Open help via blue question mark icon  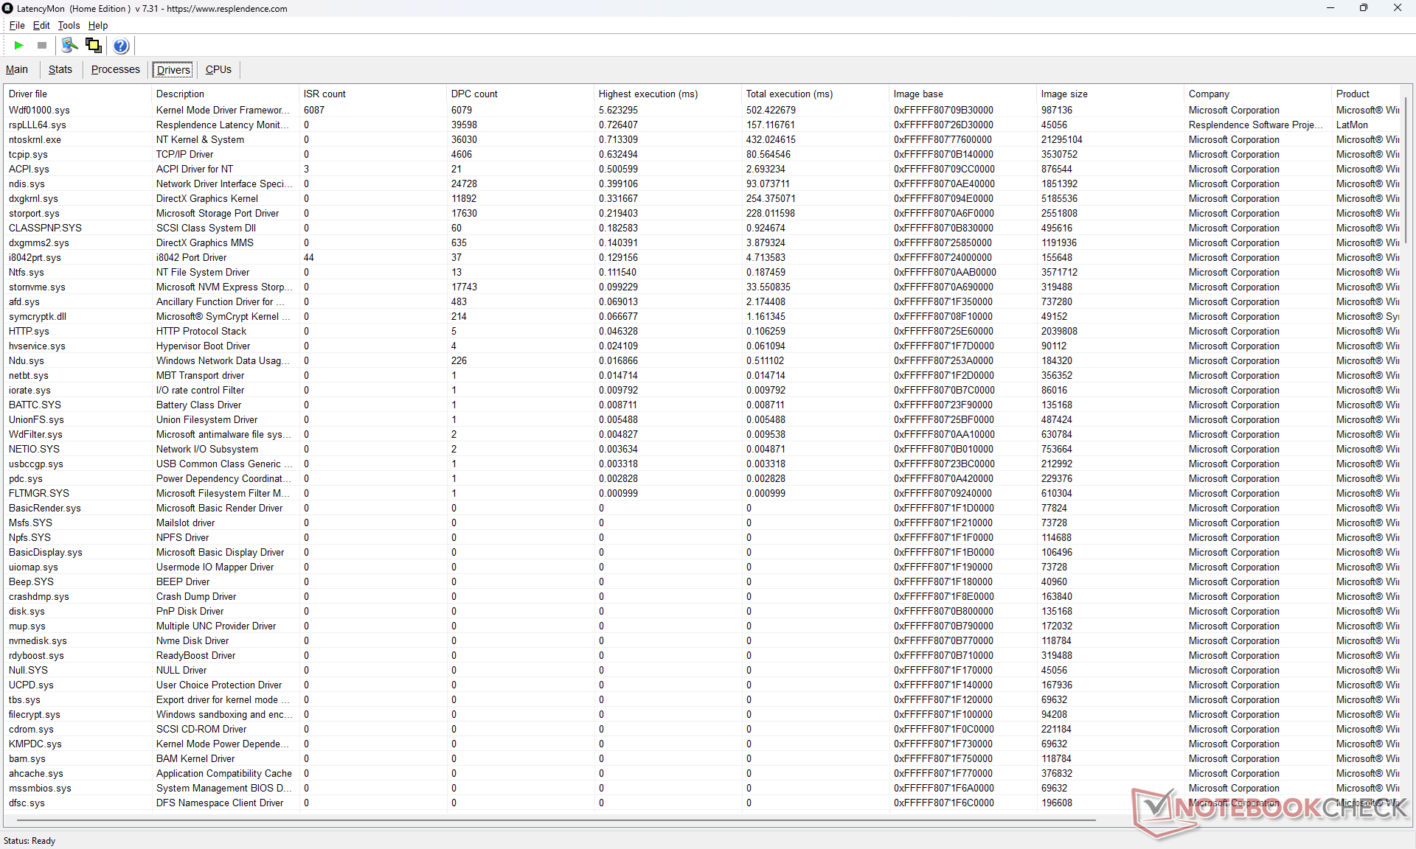121,46
